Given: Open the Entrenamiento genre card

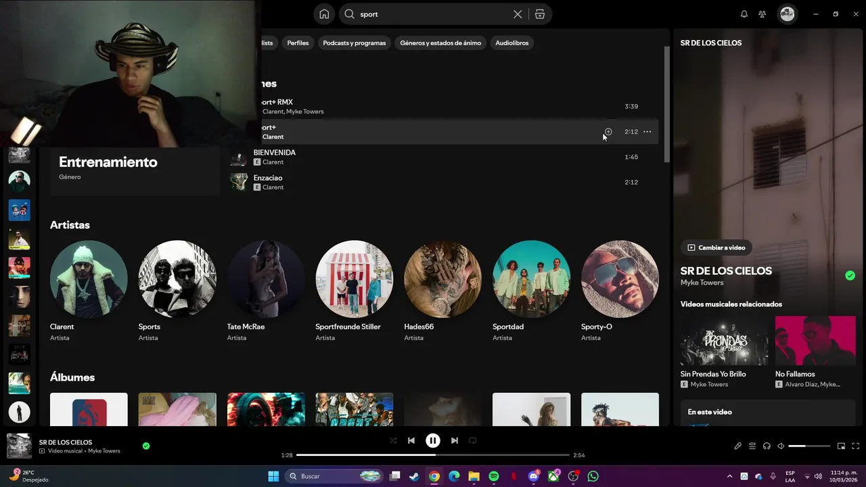Looking at the screenshot, I should (x=135, y=170).
